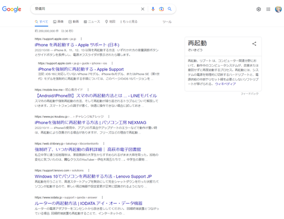Switch to the 画像 tab
284x219 pixels.
[x=59, y=22]
